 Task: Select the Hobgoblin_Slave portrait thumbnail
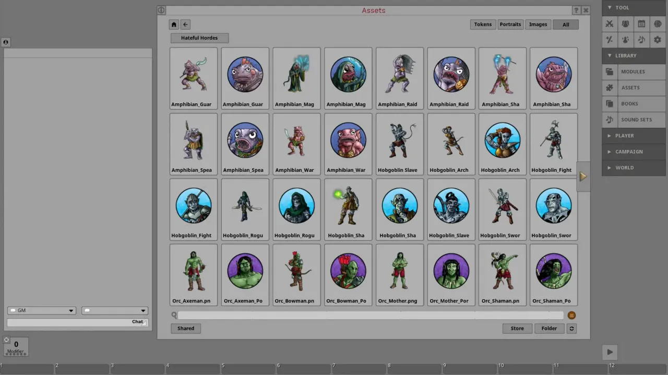pyautogui.click(x=451, y=209)
